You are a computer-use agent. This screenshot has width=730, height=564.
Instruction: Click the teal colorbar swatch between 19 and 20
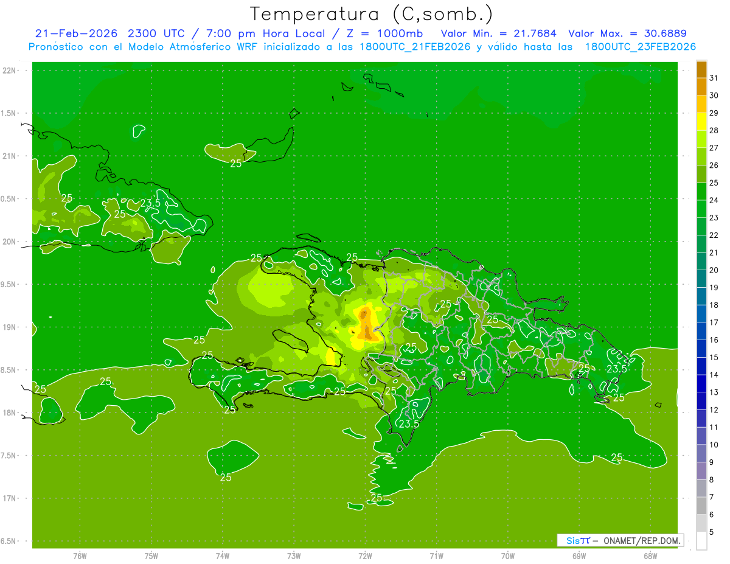pos(701,279)
